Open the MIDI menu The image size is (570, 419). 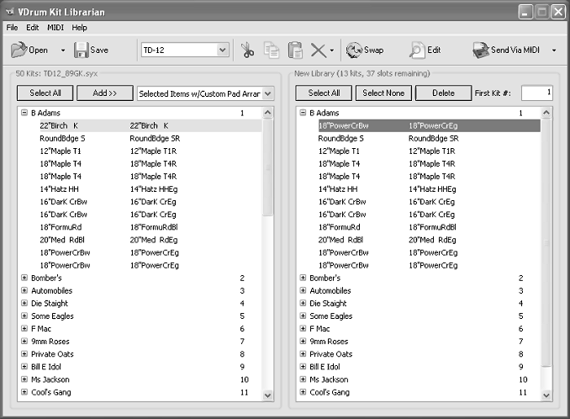(x=55, y=28)
